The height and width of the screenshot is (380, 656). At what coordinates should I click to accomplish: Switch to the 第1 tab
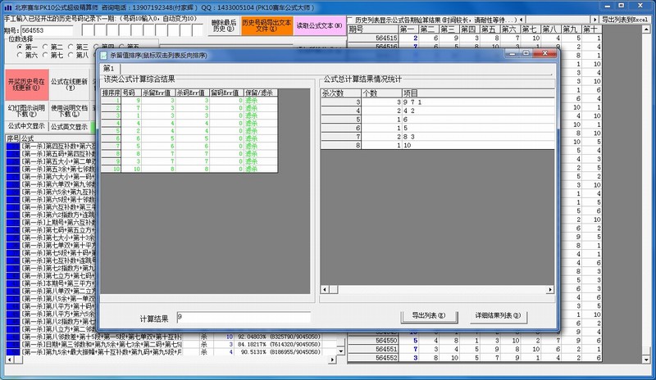(x=109, y=68)
